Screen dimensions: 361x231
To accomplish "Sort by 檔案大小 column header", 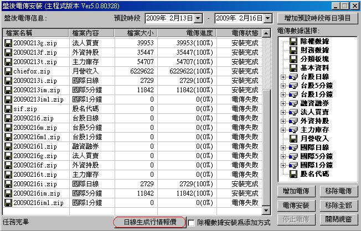I will (x=136, y=33).
